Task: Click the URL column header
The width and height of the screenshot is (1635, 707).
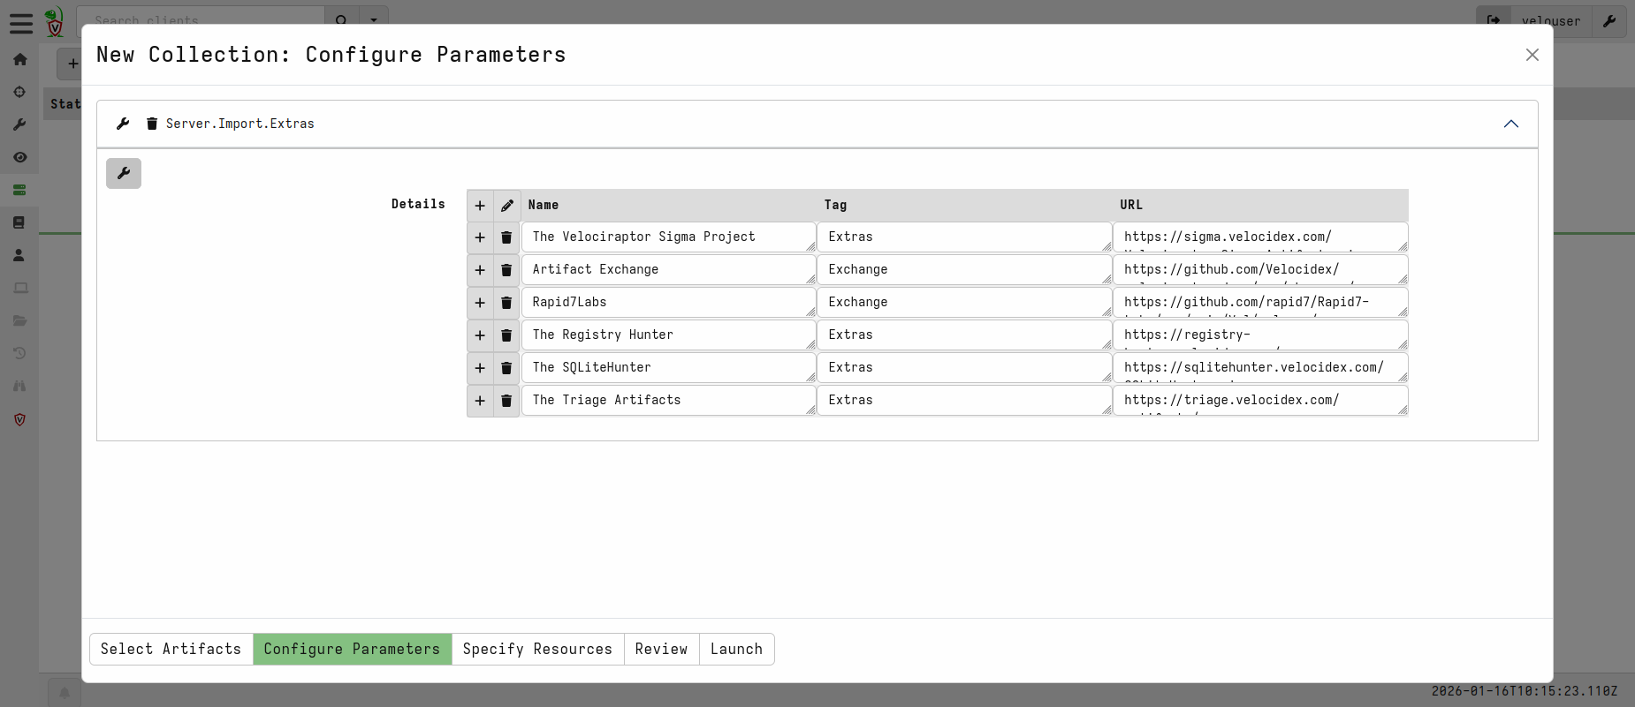Action: (x=1131, y=205)
